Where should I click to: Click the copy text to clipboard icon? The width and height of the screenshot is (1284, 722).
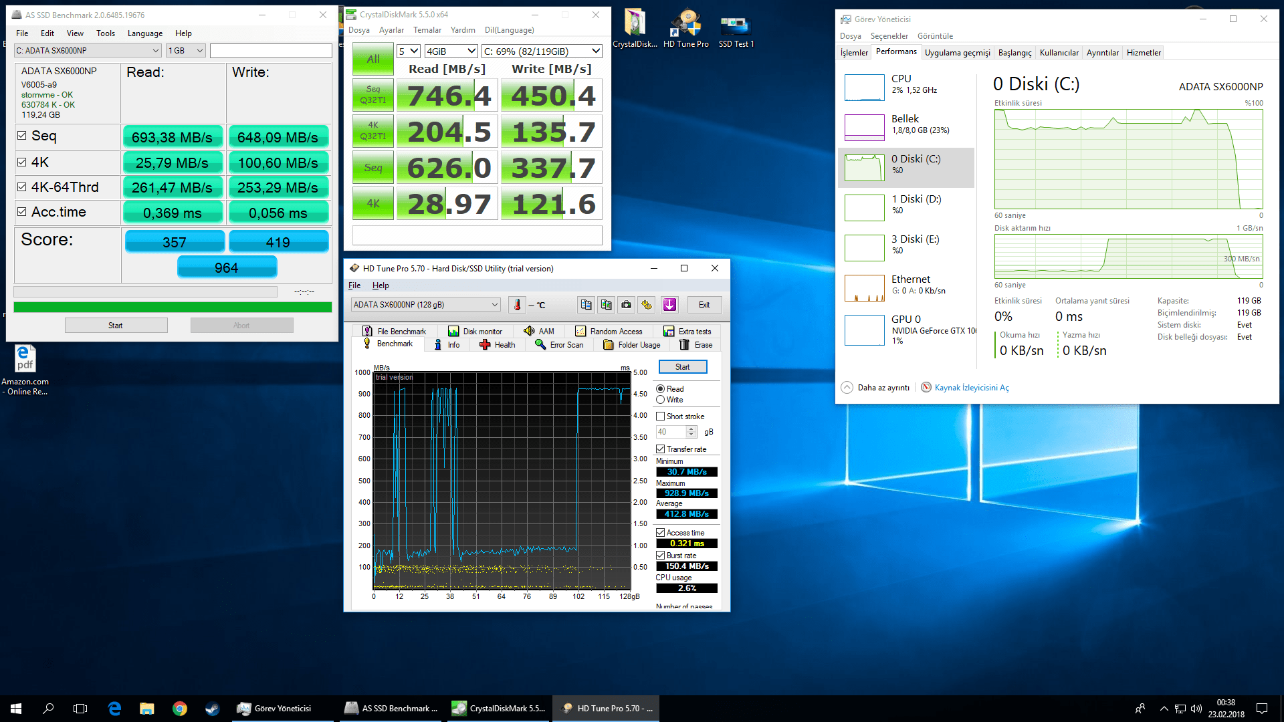tap(586, 305)
